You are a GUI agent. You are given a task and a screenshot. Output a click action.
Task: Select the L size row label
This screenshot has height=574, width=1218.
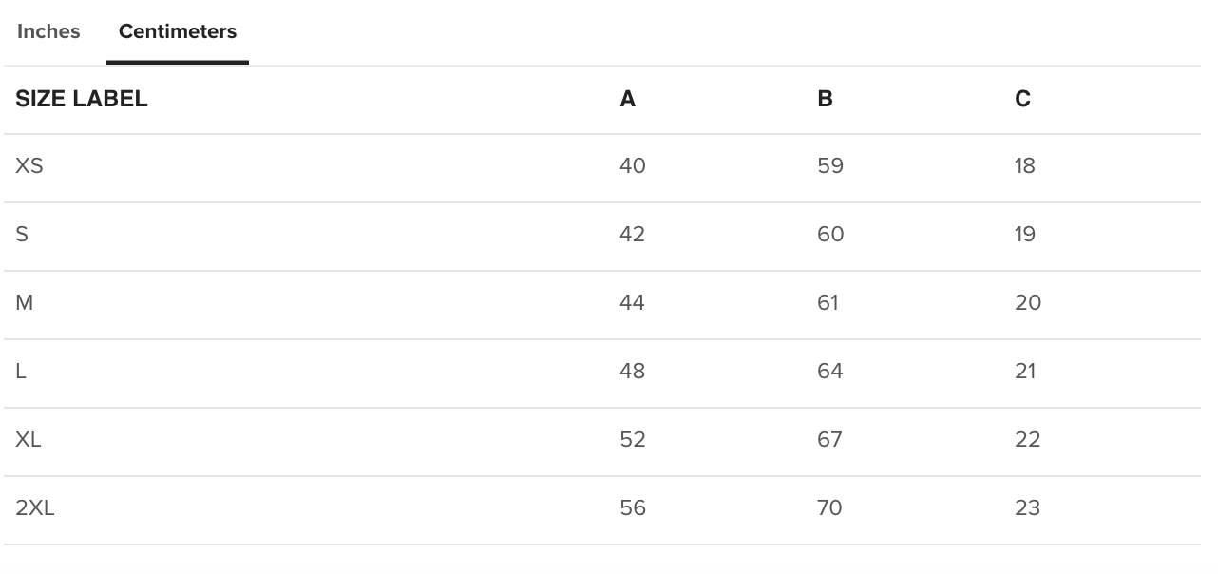coord(21,372)
